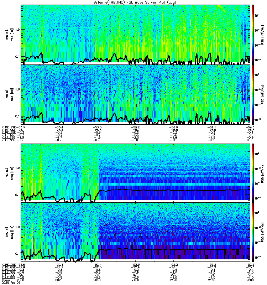Click the THC X_RE_GSE value '-52.5'
The height and width of the screenshot is (285, 267).
20,265
